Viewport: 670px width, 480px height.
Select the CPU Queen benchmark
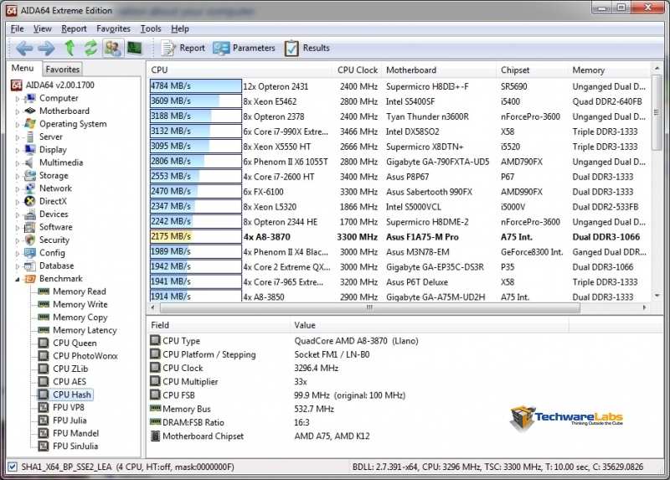75,343
